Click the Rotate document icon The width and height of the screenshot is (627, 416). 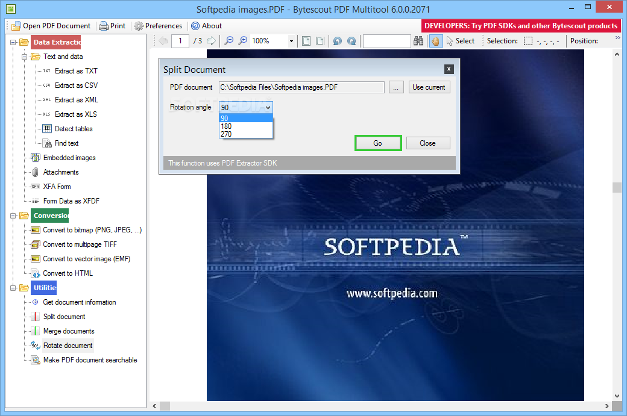(36, 346)
